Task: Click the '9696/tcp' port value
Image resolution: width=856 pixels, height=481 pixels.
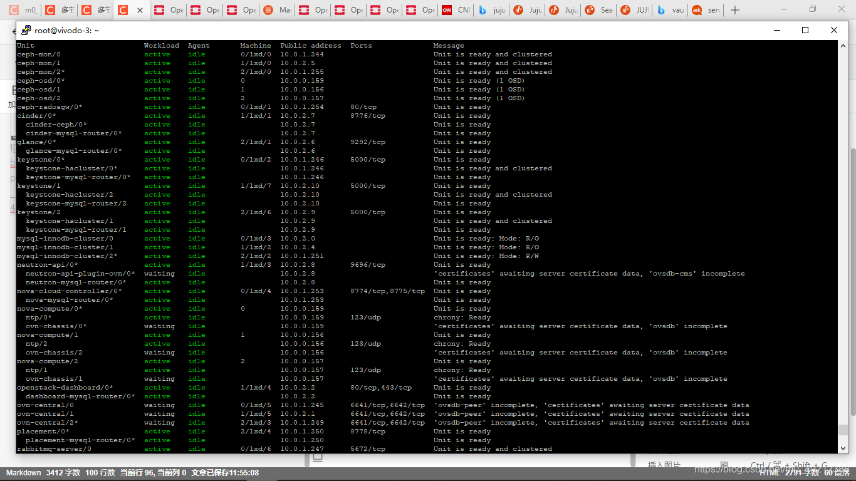Action: tap(368, 265)
